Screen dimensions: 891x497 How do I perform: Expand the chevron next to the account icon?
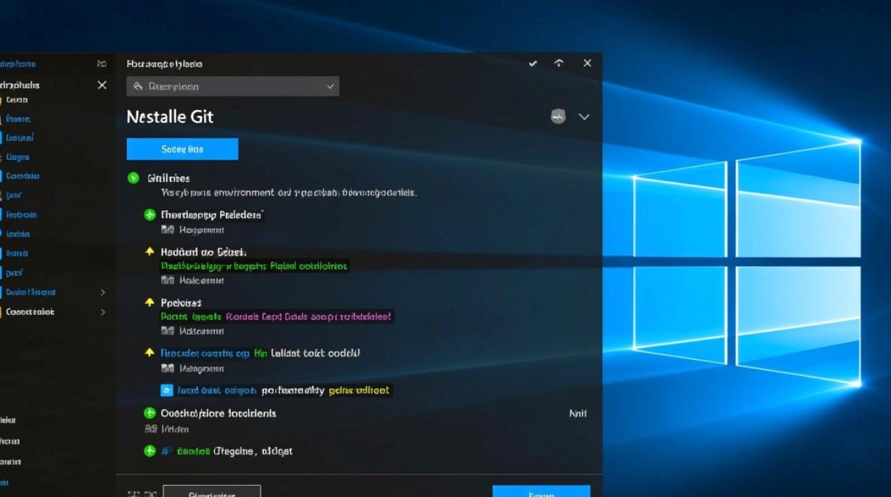(x=584, y=117)
